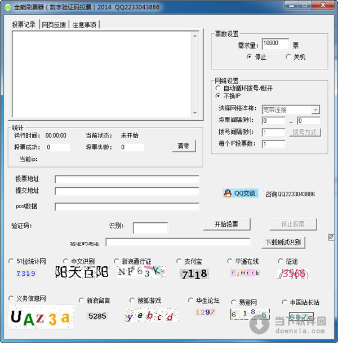The width and height of the screenshot is (338, 343).
Task: Click the 拨号间隔 seconds field
Action: click(273, 132)
